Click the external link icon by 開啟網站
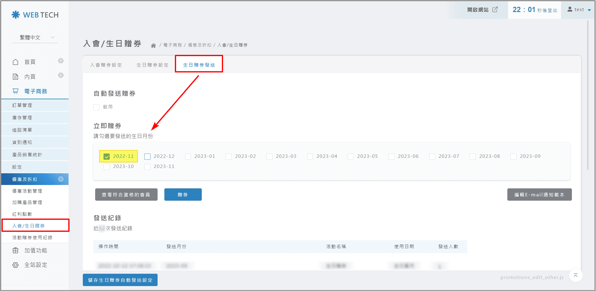 pyautogui.click(x=495, y=10)
